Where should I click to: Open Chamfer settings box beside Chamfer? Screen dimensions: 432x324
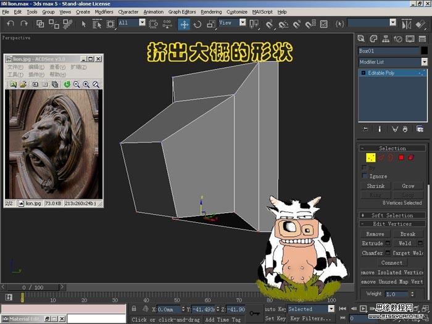(x=388, y=252)
